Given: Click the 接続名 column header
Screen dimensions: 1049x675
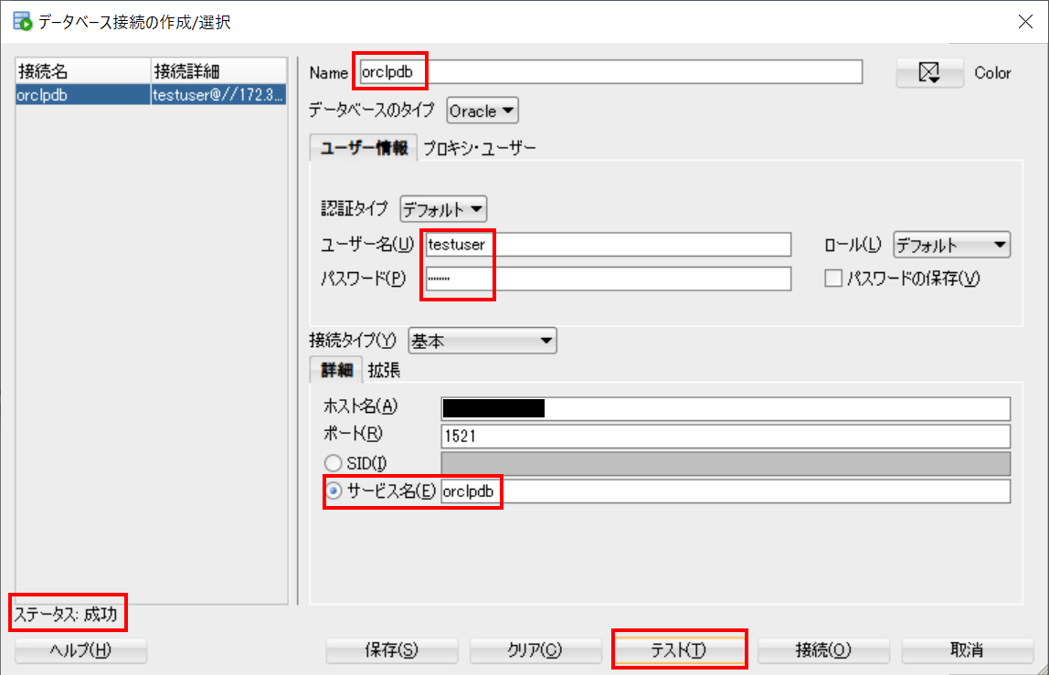Looking at the screenshot, I should pos(83,71).
